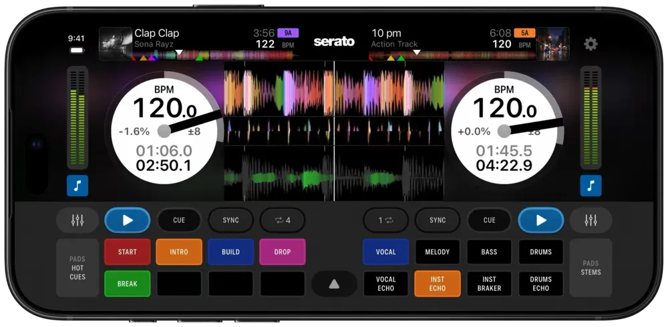Tap the empty hot cue pad below BUILD
The height and width of the screenshot is (327, 668).
[x=231, y=284]
